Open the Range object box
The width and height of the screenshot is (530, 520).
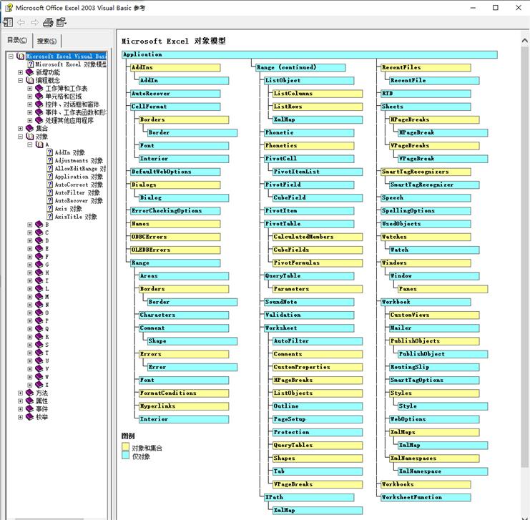pos(175,263)
